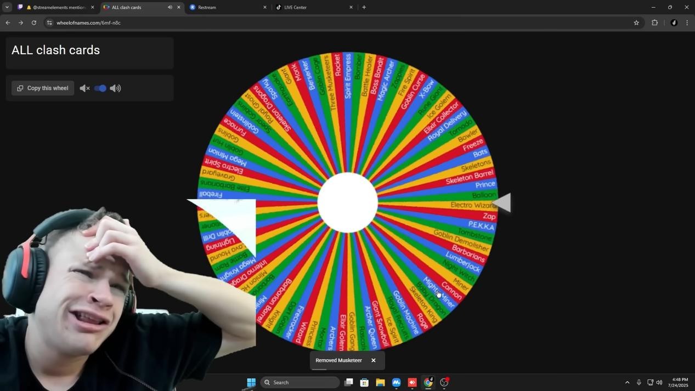This screenshot has height=391, width=695.
Task: Open the tab search dropdown
Action: (x=7, y=7)
